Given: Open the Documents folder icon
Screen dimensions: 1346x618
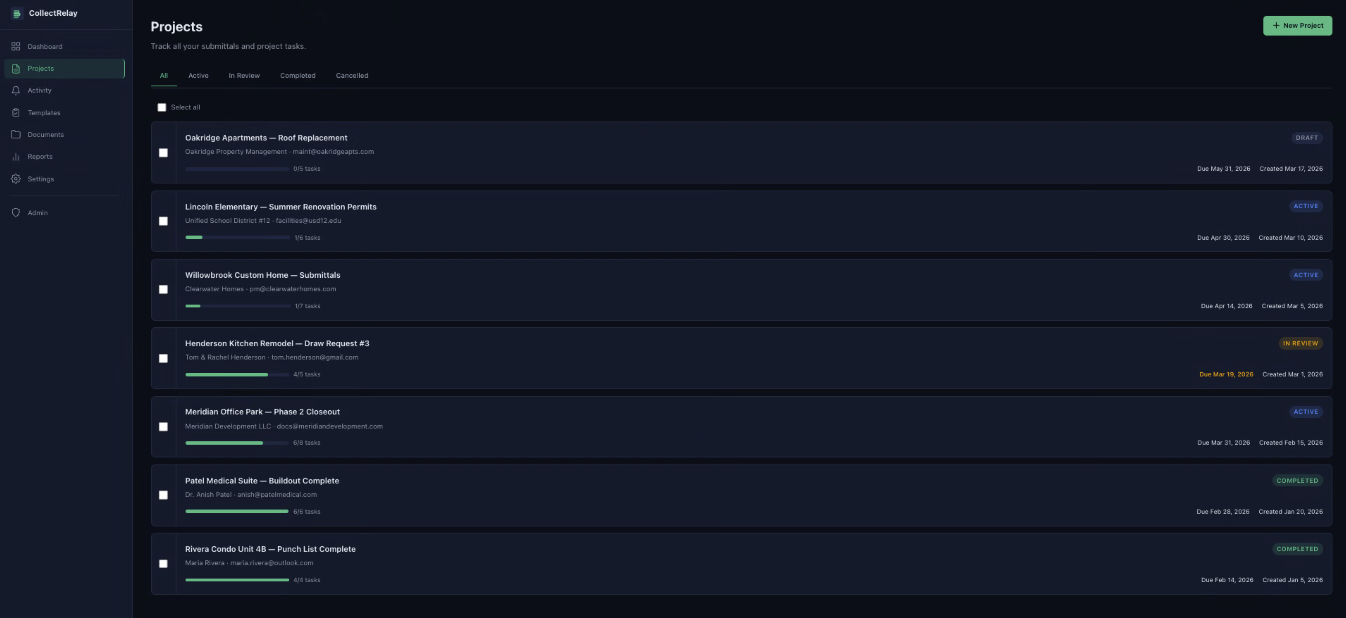Looking at the screenshot, I should [x=16, y=134].
